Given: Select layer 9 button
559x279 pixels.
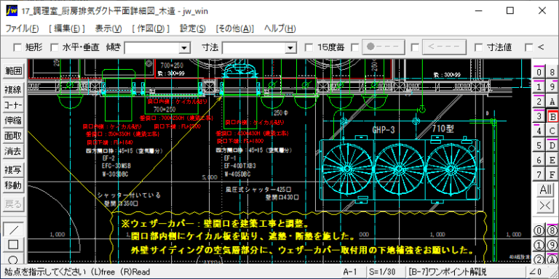Looking at the screenshot, I should click(552, 87).
